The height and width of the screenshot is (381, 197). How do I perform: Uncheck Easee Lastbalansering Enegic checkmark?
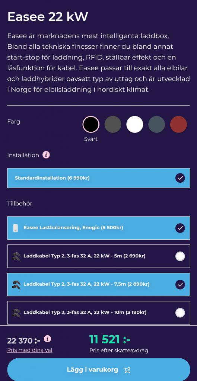(180, 228)
